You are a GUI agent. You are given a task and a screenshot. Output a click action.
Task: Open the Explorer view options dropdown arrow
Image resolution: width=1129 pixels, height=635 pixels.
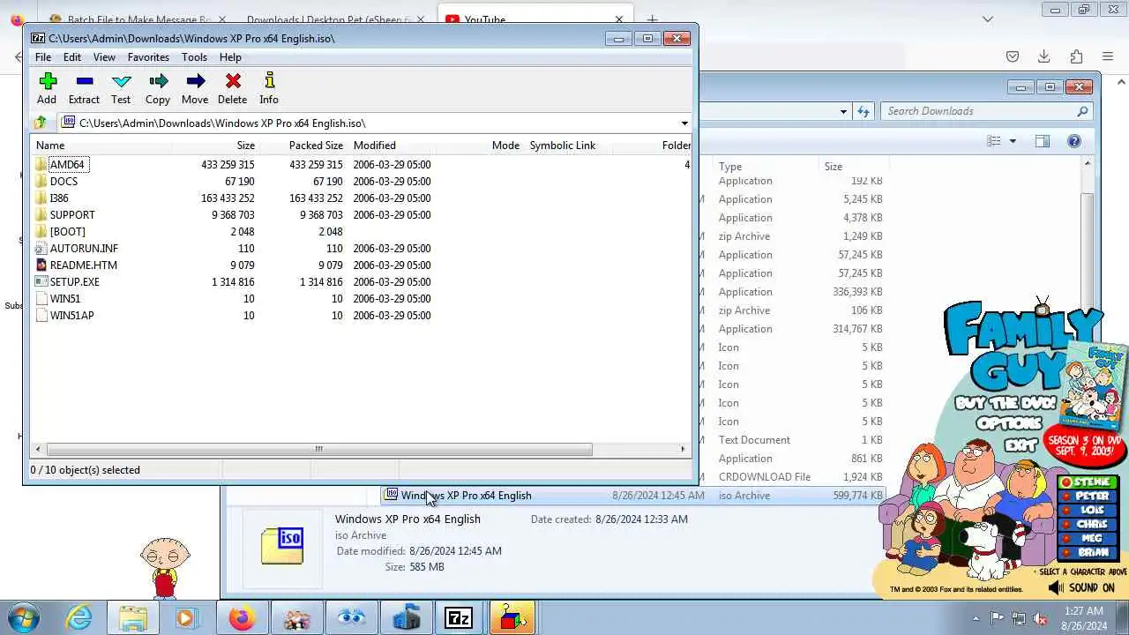(1013, 141)
